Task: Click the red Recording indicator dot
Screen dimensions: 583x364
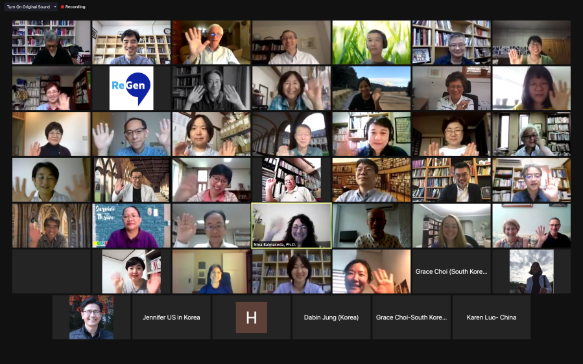Action: (62, 6)
